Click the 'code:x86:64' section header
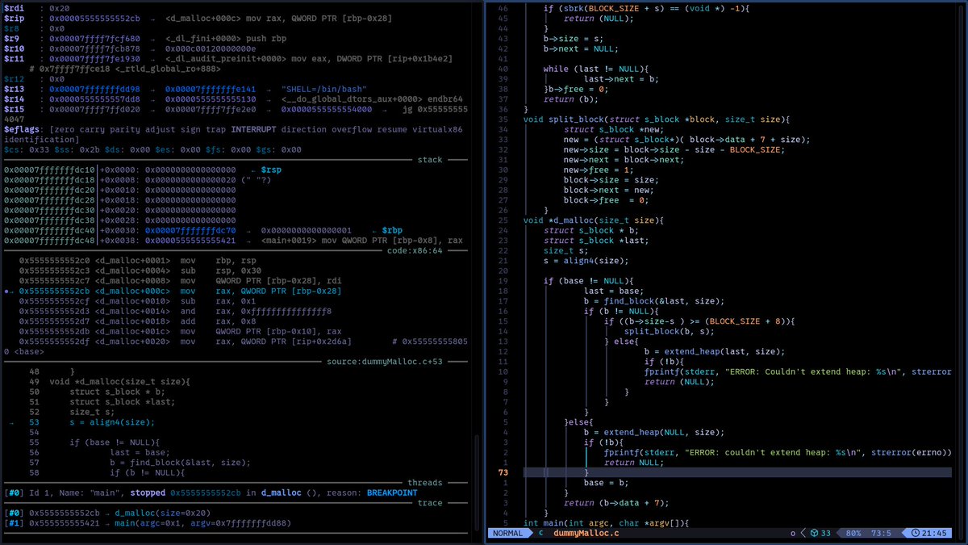 (415, 250)
